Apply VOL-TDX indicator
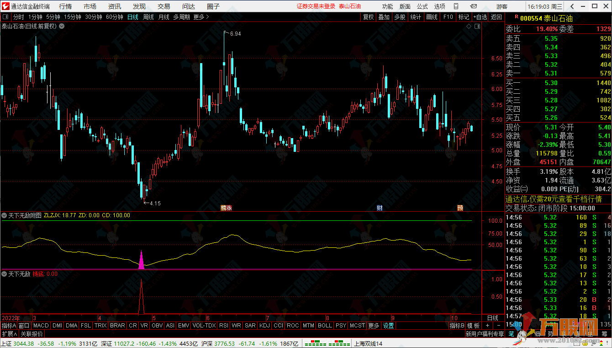This screenshot has width=612, height=348. 204,326
